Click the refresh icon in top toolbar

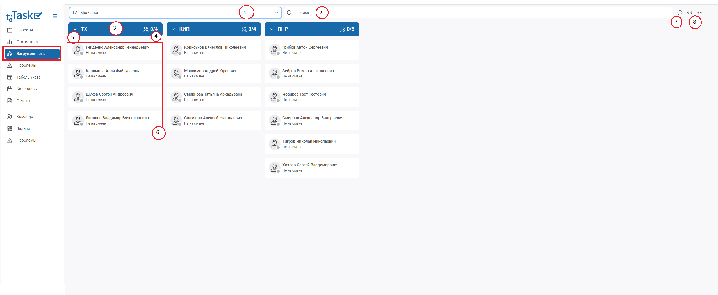pyautogui.click(x=680, y=13)
